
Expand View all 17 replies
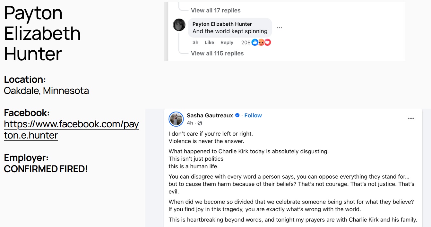pyautogui.click(x=216, y=10)
